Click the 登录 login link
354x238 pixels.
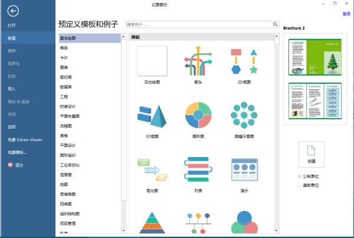click(346, 14)
